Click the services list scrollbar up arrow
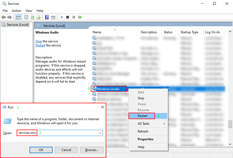Viewport: 233px width, 158px height. [230, 31]
